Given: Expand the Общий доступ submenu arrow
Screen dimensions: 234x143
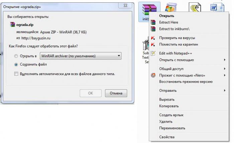Looking at the screenshot, I should 225,69.
